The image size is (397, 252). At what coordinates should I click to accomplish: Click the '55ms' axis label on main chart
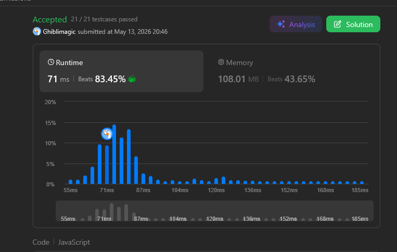click(x=70, y=190)
